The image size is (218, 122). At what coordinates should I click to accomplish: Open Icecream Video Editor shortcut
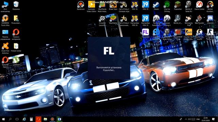[x=92, y=6]
